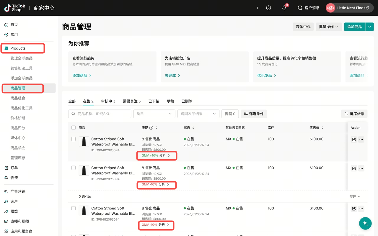The height and width of the screenshot is (236, 378).
Task: Click the edit icon for first product
Action: click(353, 140)
